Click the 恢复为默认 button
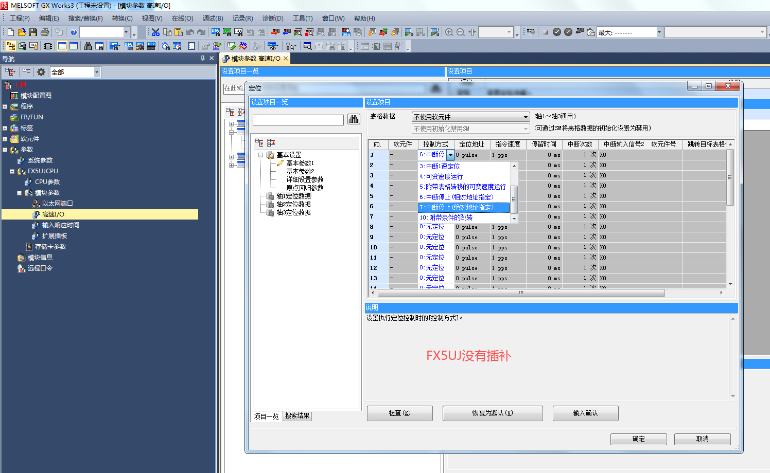The height and width of the screenshot is (473, 770). tap(492, 413)
